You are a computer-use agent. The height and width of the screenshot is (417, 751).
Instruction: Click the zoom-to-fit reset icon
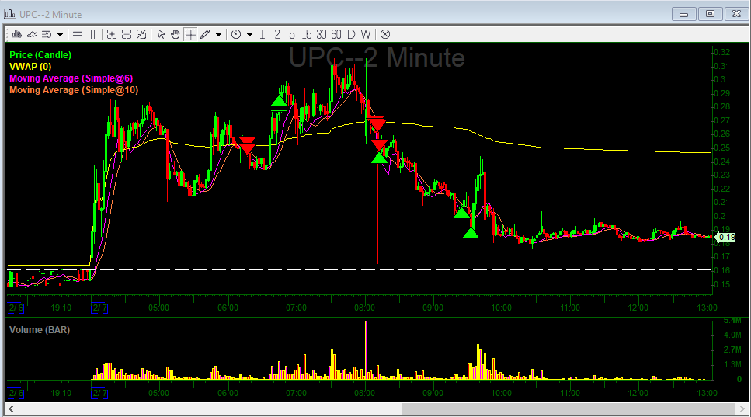[141, 34]
